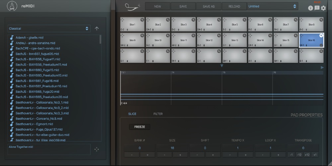Select BeethovenLv - Egmont.mid in file list

pos(34,124)
